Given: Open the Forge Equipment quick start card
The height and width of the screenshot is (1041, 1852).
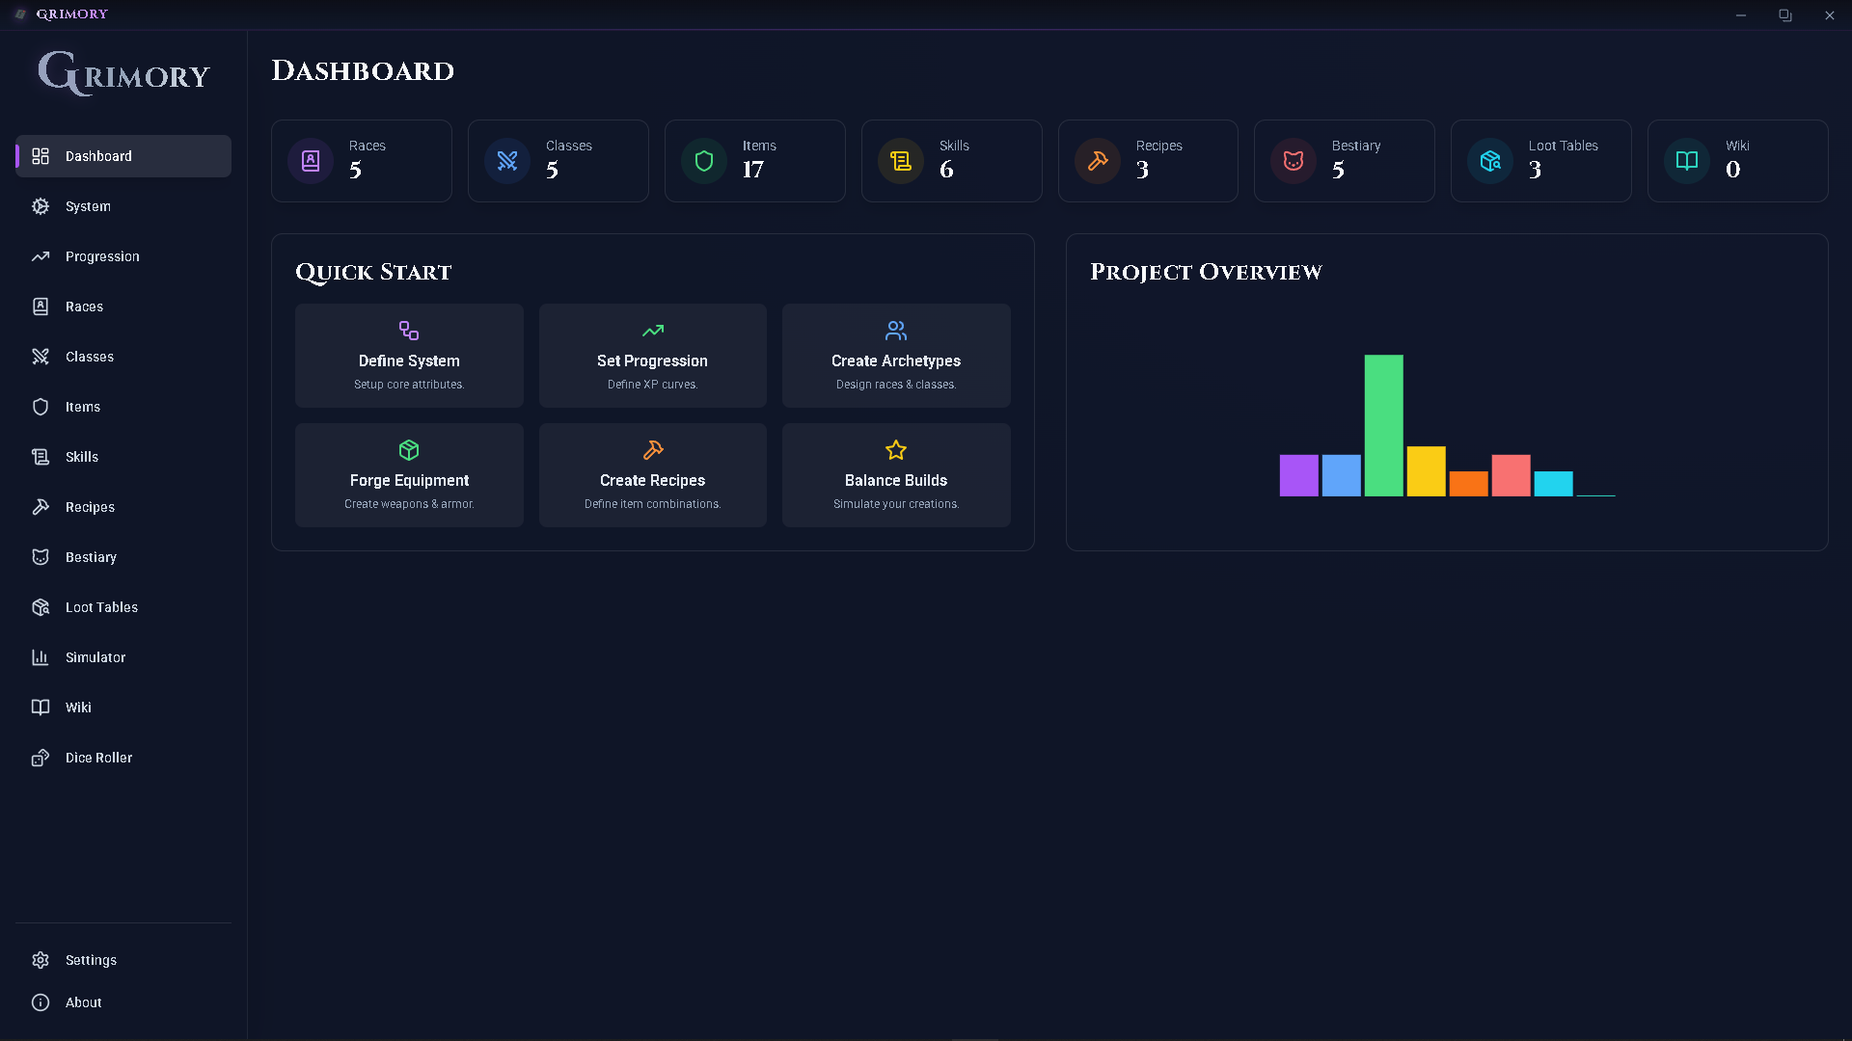Looking at the screenshot, I should (x=409, y=475).
